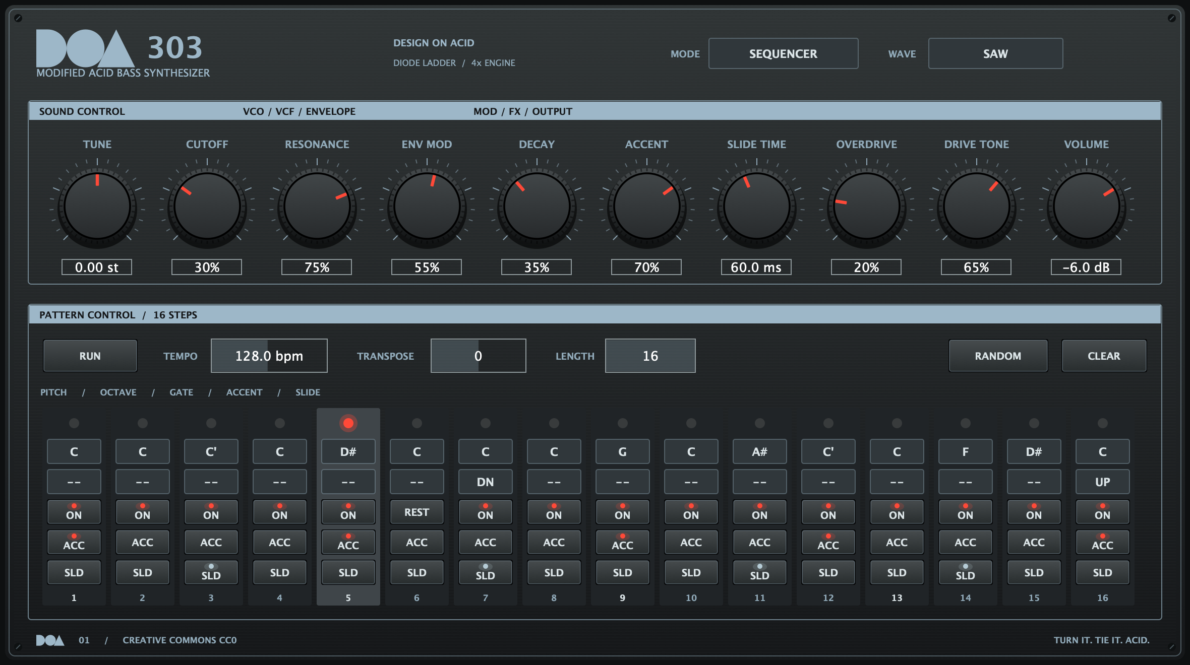
Task: Start the sequencer with the RUN button
Action: [90, 356]
